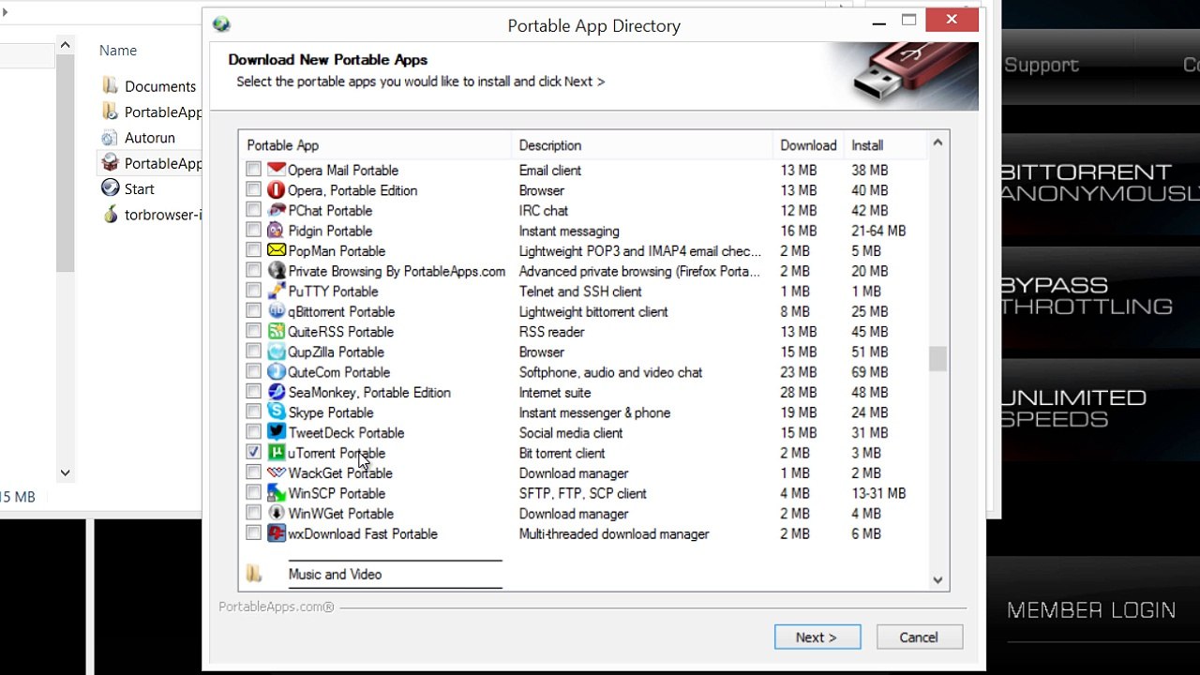Check the wxDownload Fast Portable checkbox
The height and width of the screenshot is (675, 1200).
click(254, 533)
